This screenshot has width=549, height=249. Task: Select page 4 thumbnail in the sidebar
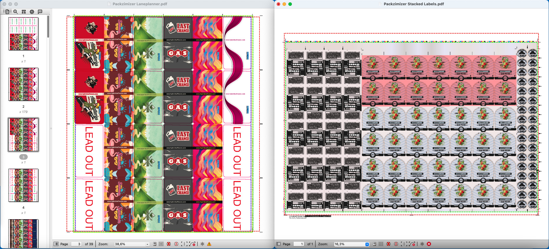23,185
